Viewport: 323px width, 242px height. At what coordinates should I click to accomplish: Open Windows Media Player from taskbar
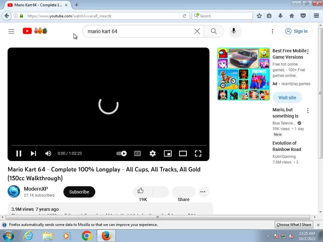coord(67,236)
